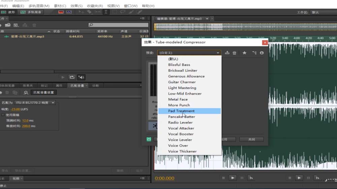Switch to the 效果夹 tab
The height and width of the screenshot is (189, 337).
tap(28, 86)
